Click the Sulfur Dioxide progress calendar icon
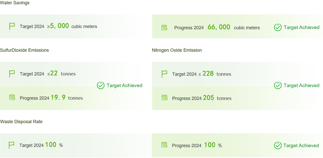The height and width of the screenshot is (158, 323). (x=12, y=97)
